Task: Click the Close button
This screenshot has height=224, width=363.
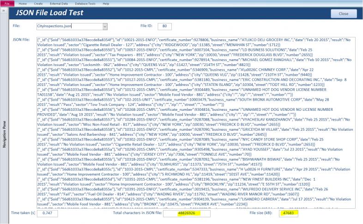Action: [x=344, y=14]
